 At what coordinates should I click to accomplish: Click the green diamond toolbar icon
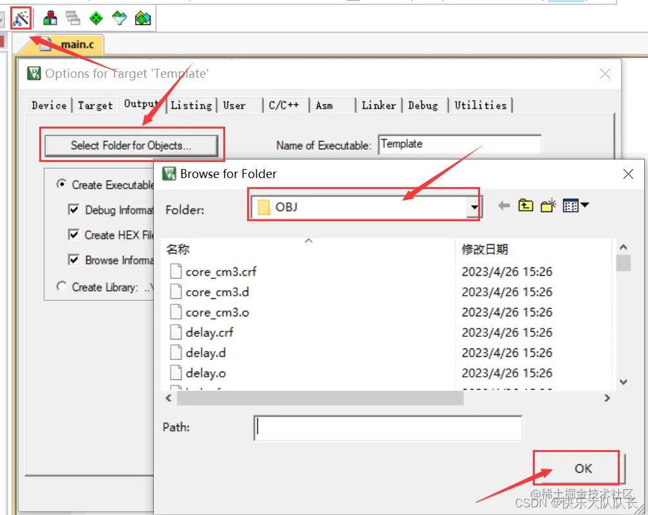pyautogui.click(x=96, y=18)
